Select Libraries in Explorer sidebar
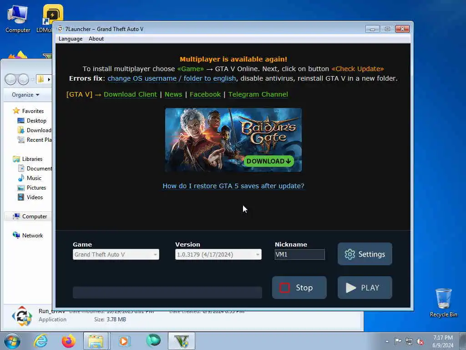The width and height of the screenshot is (466, 350). click(28, 159)
